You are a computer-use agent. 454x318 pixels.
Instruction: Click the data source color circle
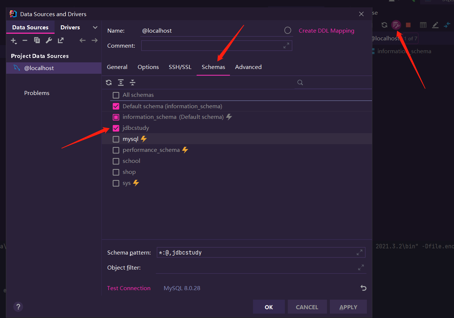tap(288, 30)
